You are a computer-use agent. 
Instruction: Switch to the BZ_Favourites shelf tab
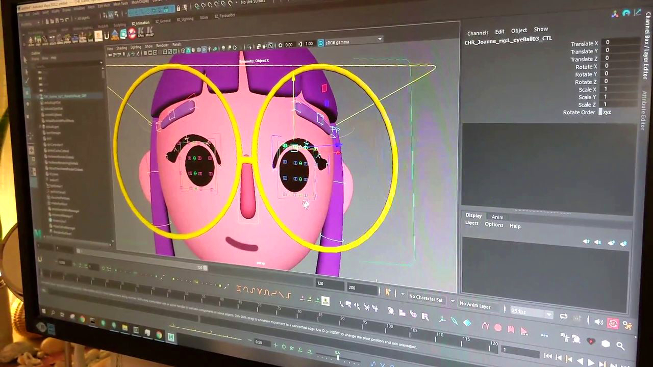(225, 16)
